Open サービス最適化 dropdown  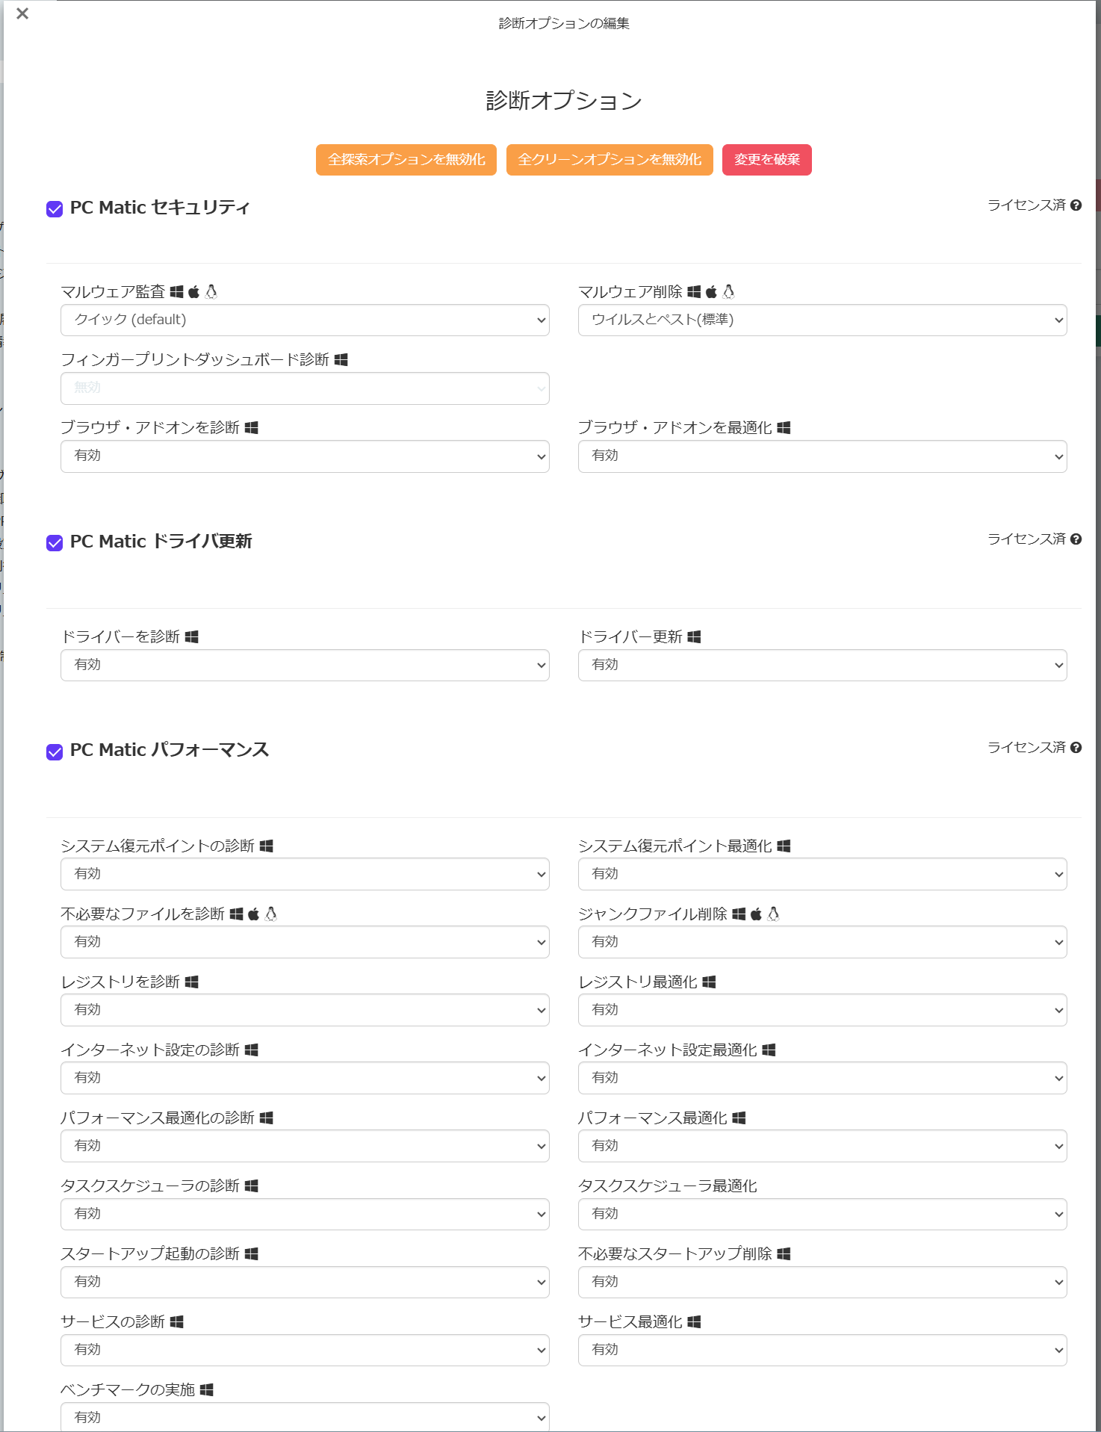(x=822, y=1350)
